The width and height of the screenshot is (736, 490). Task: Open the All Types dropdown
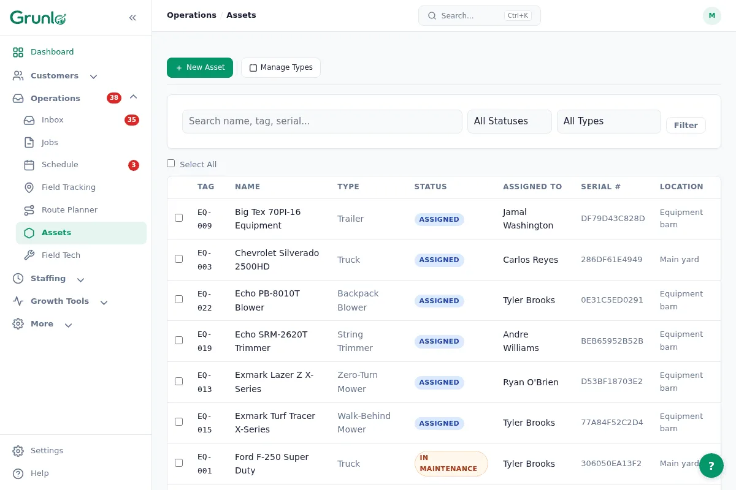click(609, 121)
